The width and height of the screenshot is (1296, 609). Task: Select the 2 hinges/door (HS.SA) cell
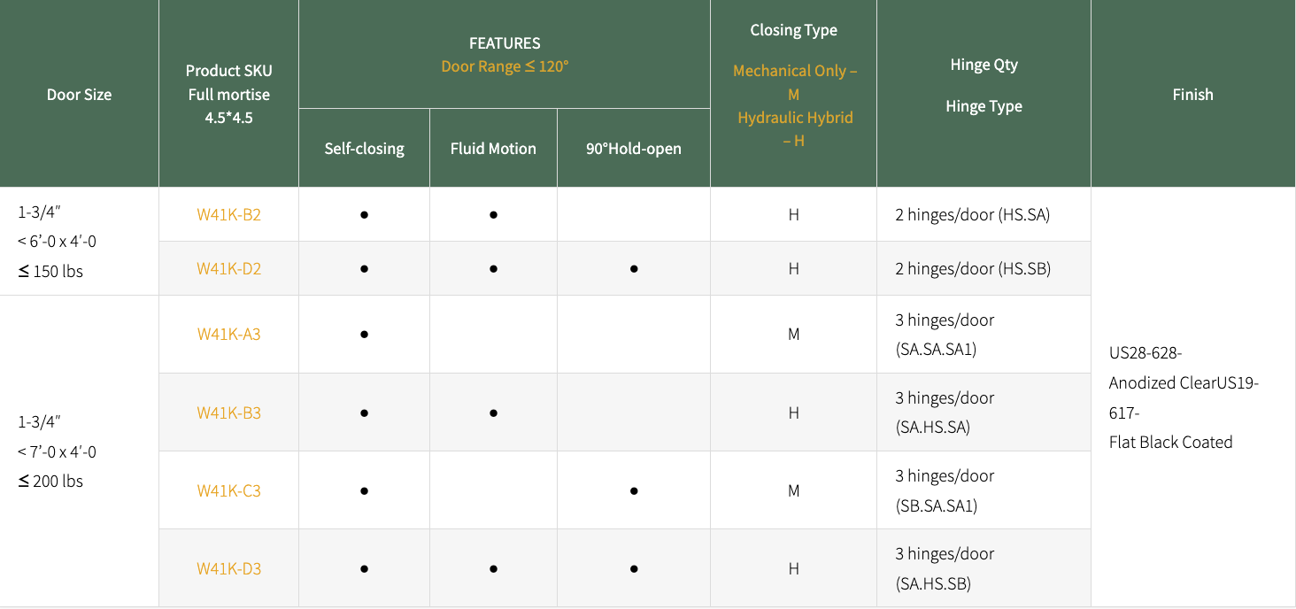point(972,214)
